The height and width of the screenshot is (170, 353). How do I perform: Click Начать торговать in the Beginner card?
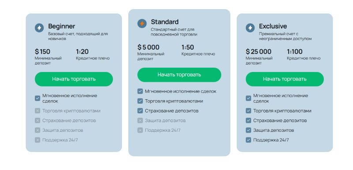click(x=74, y=79)
